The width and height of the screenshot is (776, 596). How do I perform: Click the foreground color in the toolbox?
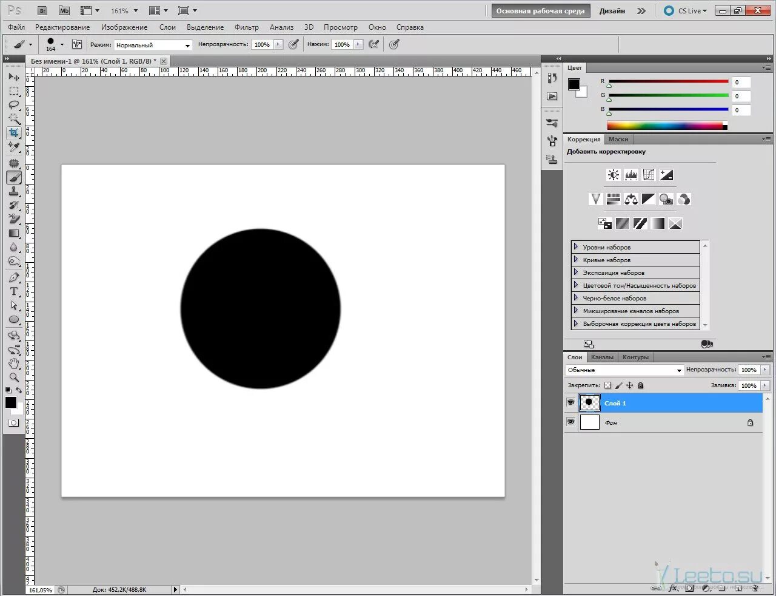point(11,402)
